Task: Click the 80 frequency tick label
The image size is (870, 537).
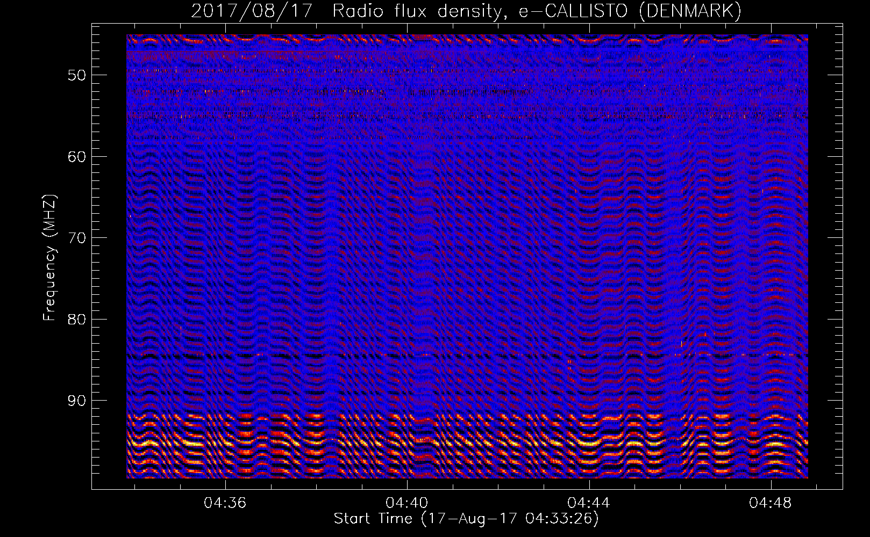Action: point(77,320)
